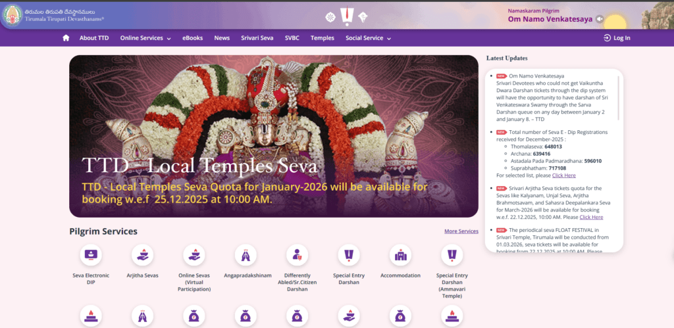Viewport: 674px width, 328px height.
Task: Click the Latest Updates panel scrollbar
Action: pos(619,98)
